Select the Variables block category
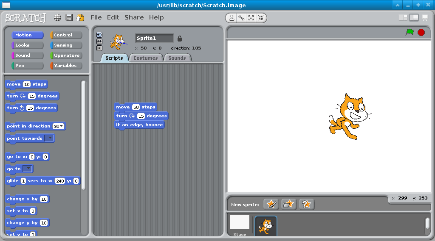Viewport: 435px width, 241px height. (x=66, y=66)
